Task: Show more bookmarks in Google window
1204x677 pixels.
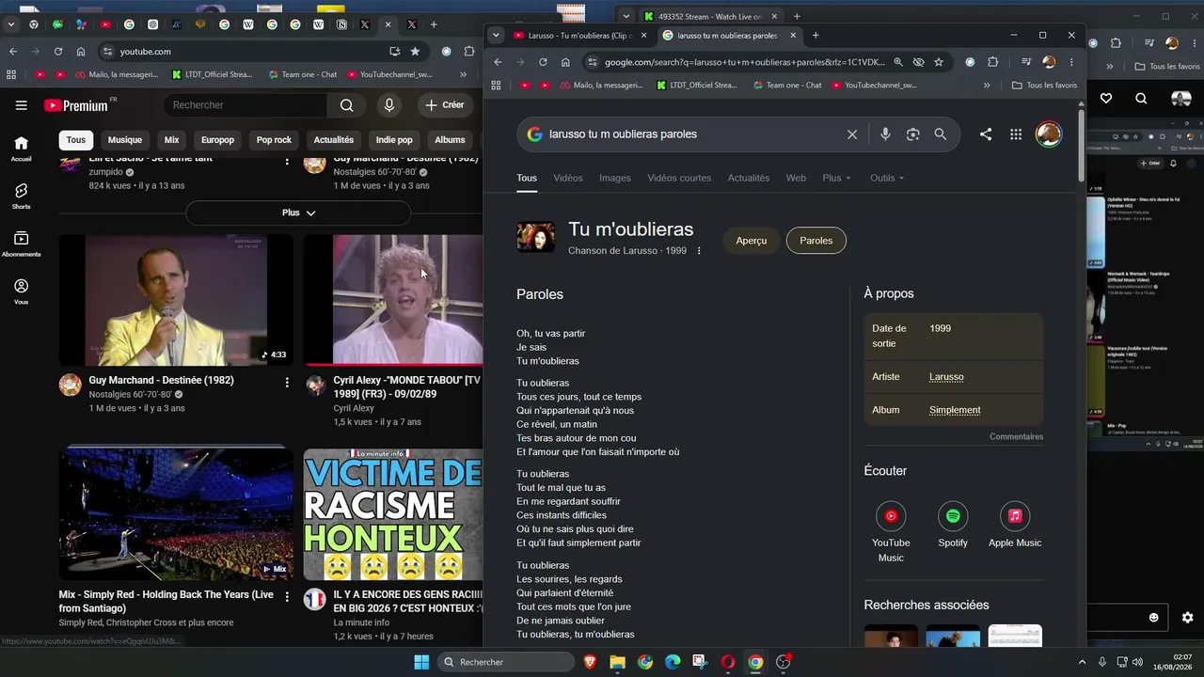Action: pos(987,86)
